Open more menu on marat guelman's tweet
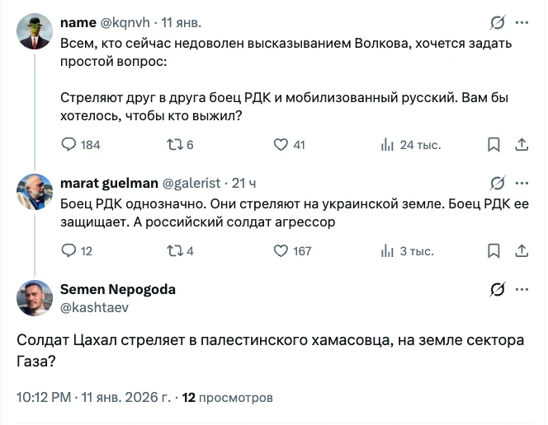Viewport: 548px width, 425px height. (522, 183)
